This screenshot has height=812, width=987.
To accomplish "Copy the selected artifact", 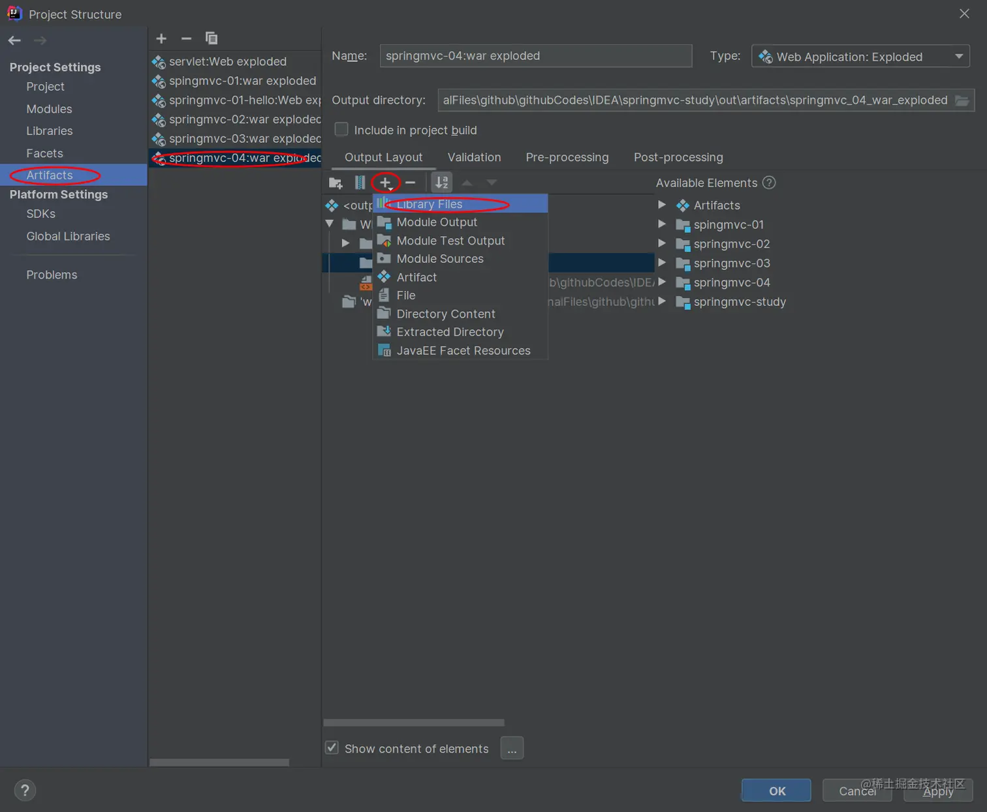I will click(211, 38).
